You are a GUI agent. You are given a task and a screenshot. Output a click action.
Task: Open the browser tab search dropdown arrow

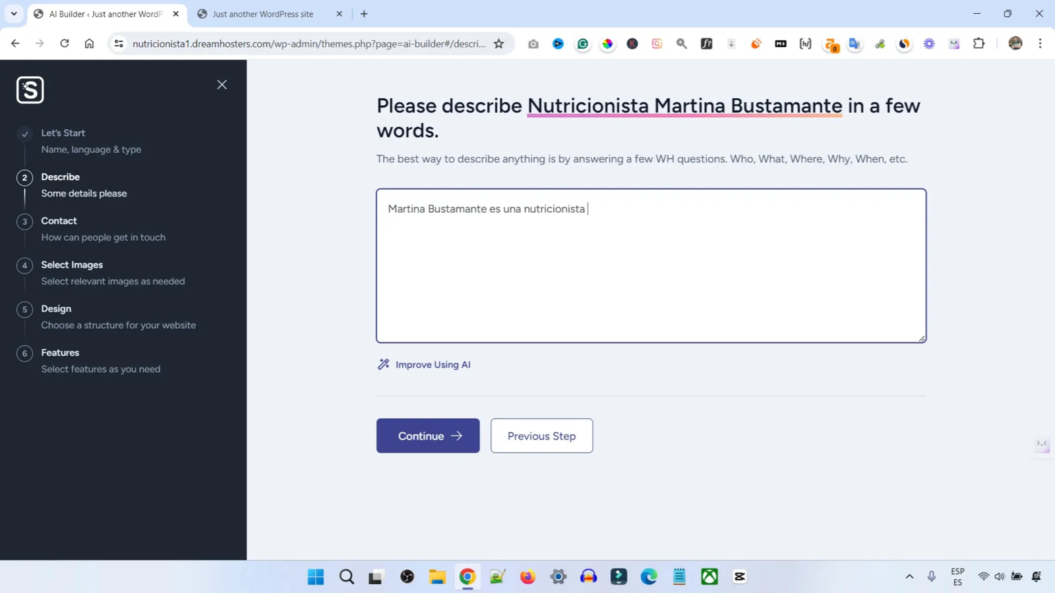pyautogui.click(x=14, y=14)
